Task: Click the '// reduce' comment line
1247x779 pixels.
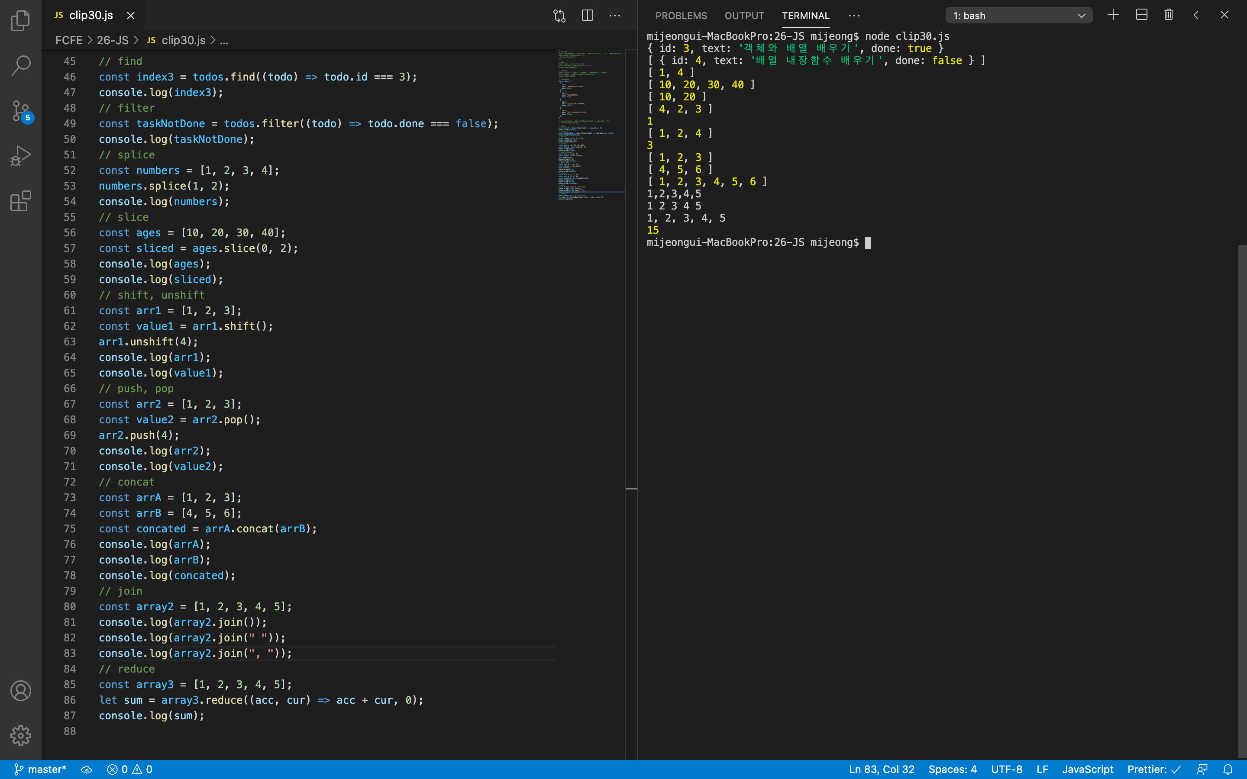Action: [x=127, y=669]
